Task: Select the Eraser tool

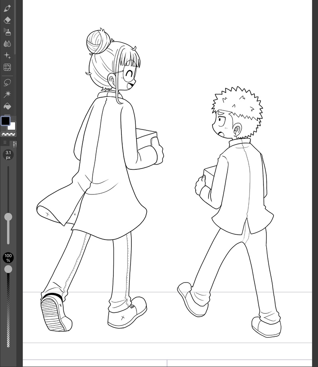Action: pos(7,20)
